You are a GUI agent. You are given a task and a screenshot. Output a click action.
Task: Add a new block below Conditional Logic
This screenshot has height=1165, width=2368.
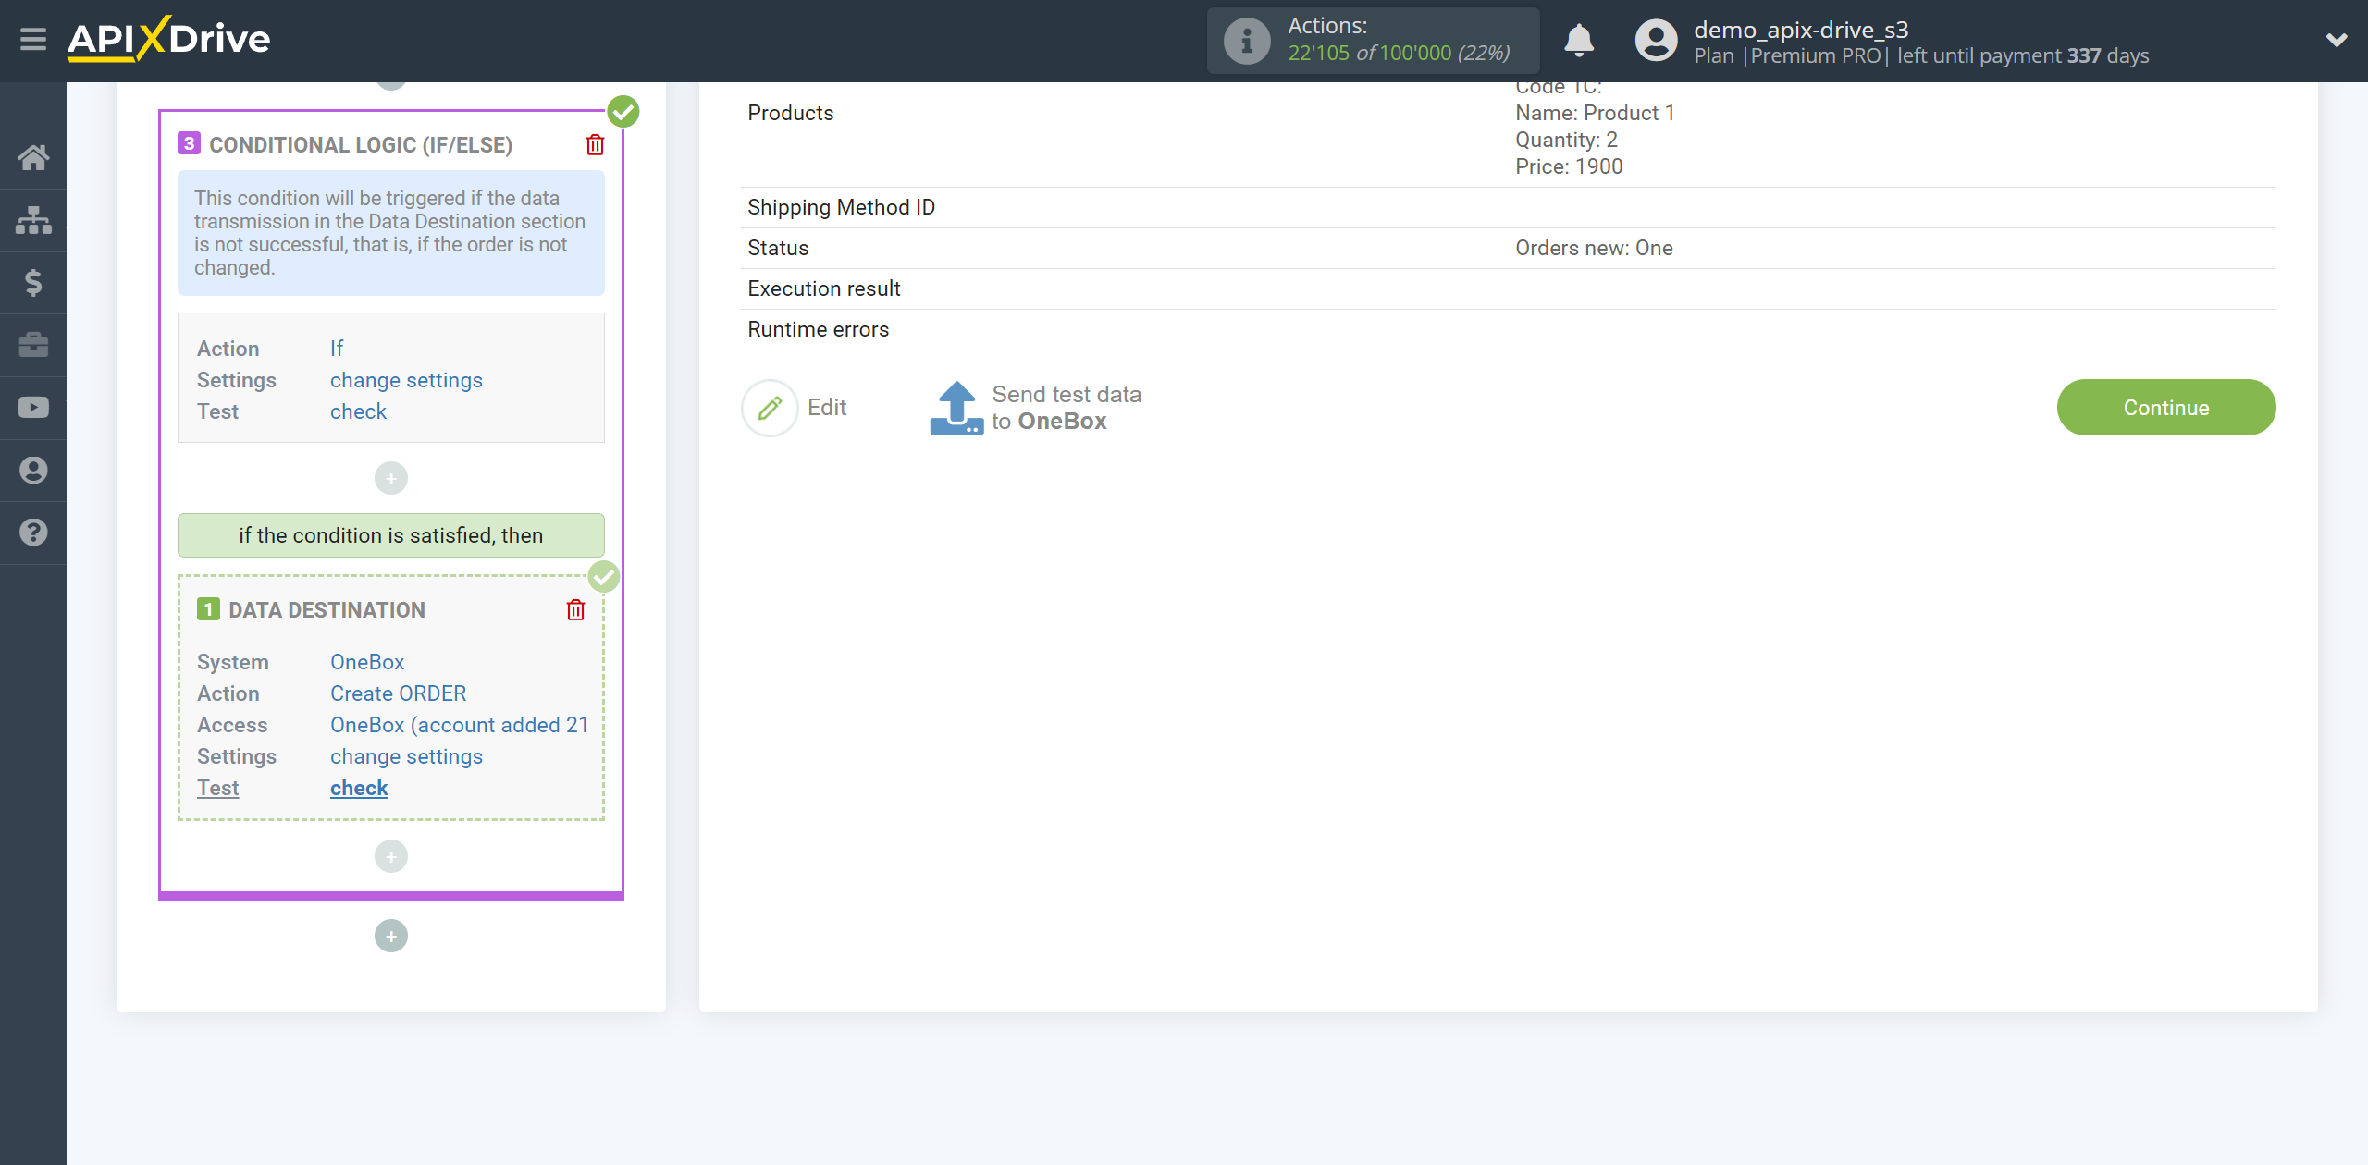391,936
